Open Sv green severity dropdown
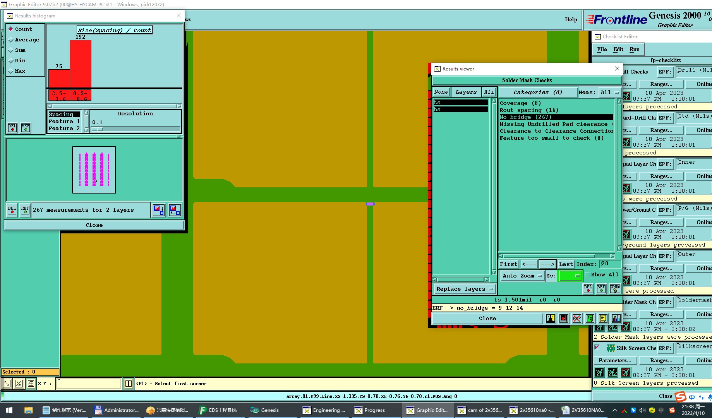This screenshot has height=418, width=712. pyautogui.click(x=570, y=276)
